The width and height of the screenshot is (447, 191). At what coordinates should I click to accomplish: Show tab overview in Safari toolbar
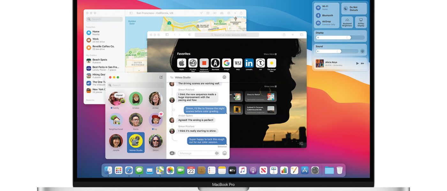(301, 35)
